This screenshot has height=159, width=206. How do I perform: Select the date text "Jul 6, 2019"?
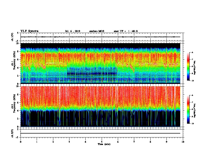[73, 31]
